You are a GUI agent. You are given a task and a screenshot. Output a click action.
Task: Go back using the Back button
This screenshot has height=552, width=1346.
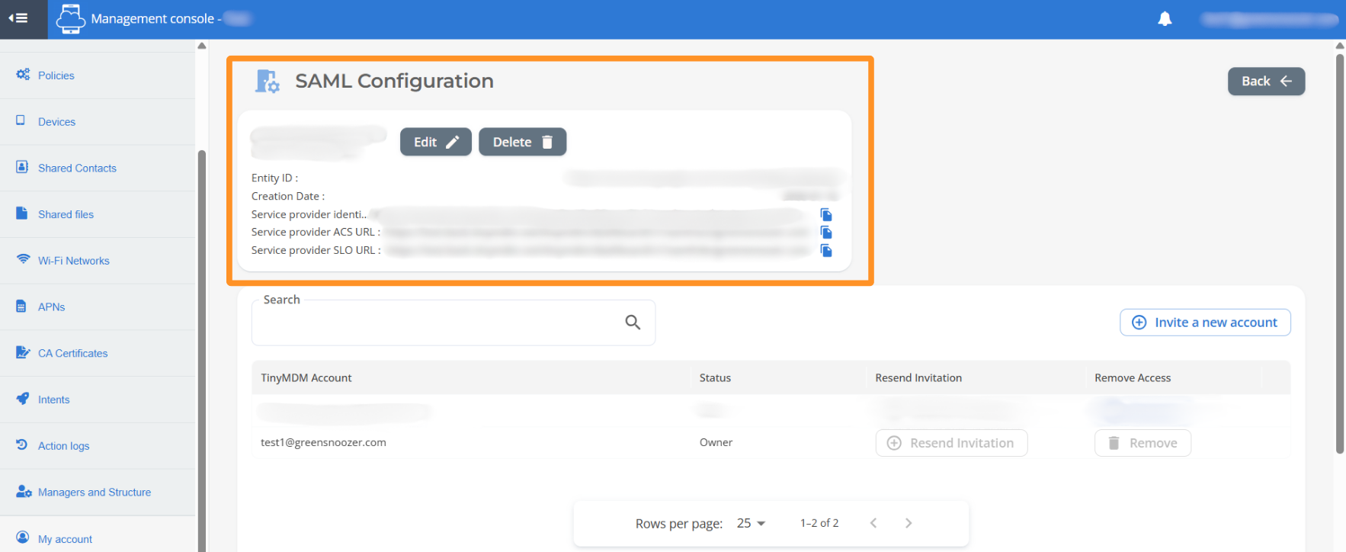coord(1266,82)
